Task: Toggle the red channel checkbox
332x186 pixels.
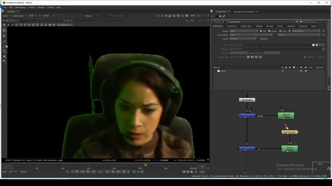Action: [261, 31]
